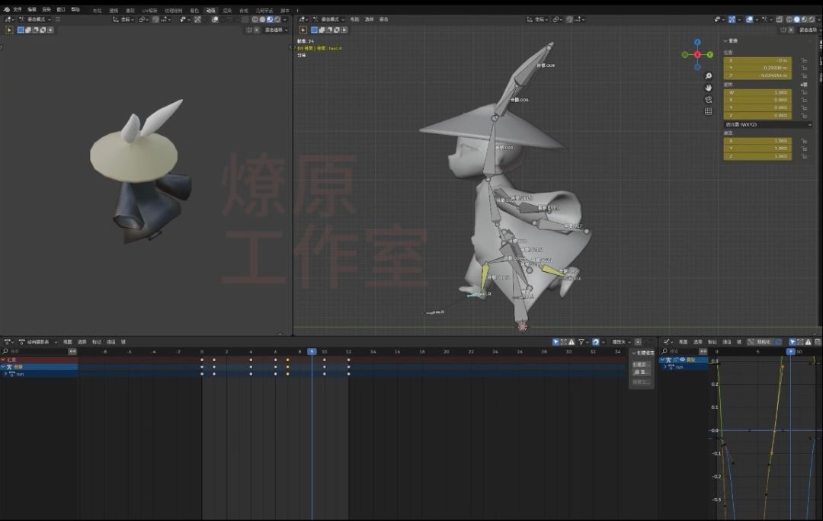Click the dope sheet playhead frame marker
The width and height of the screenshot is (823, 521).
tap(312, 352)
